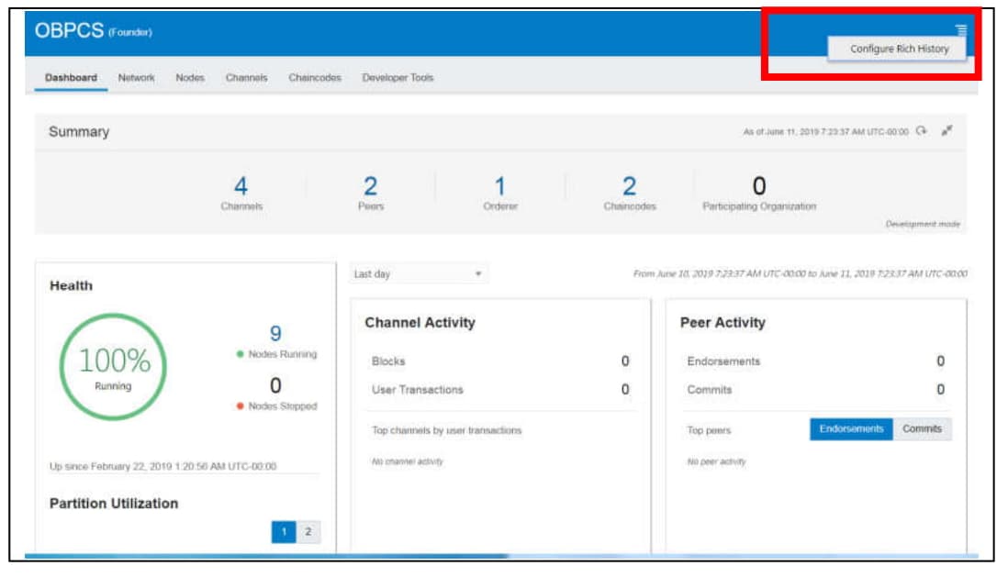This screenshot has width=1008, height=577.
Task: Click the Commits count row in Peer Activity
Action: 816,389
